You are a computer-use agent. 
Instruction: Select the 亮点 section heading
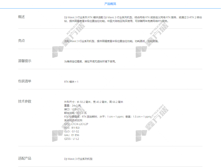22,40
